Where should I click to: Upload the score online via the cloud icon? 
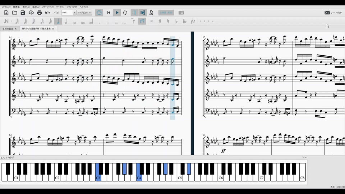point(31,13)
